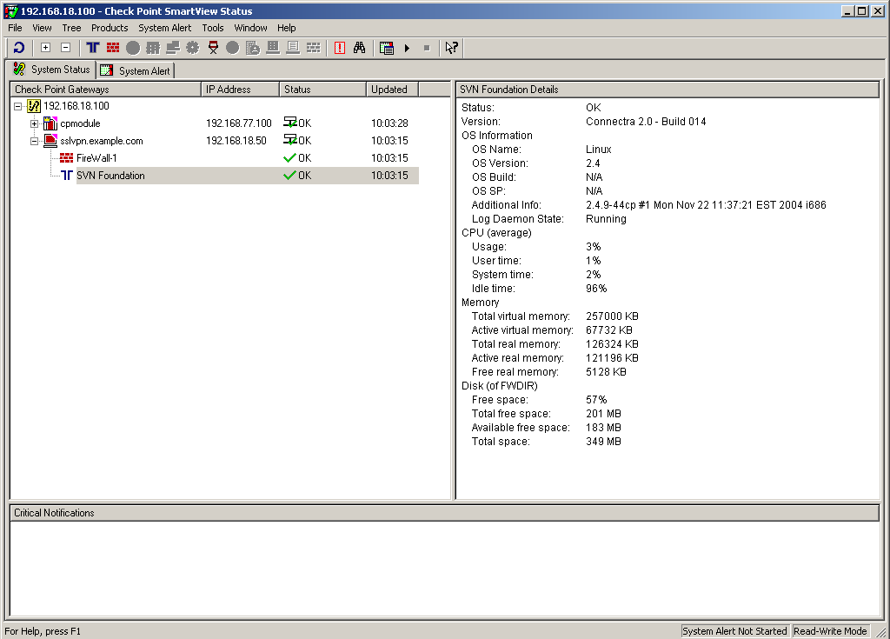This screenshot has height=639, width=890.
Task: Click the Expand tree plus toolbar button
Action: click(x=46, y=48)
